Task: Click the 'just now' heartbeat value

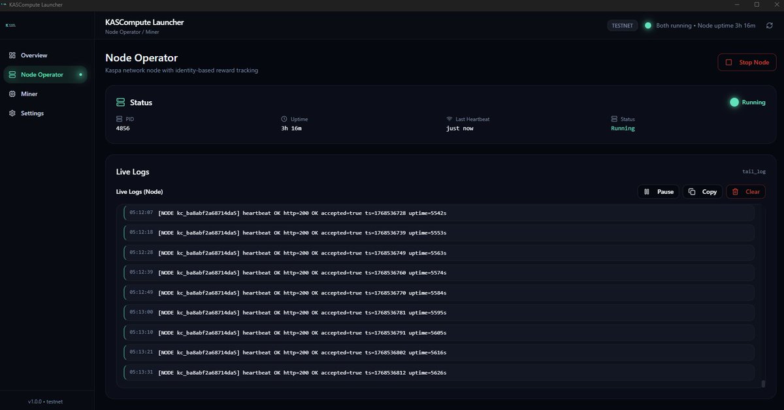Action: coord(460,129)
